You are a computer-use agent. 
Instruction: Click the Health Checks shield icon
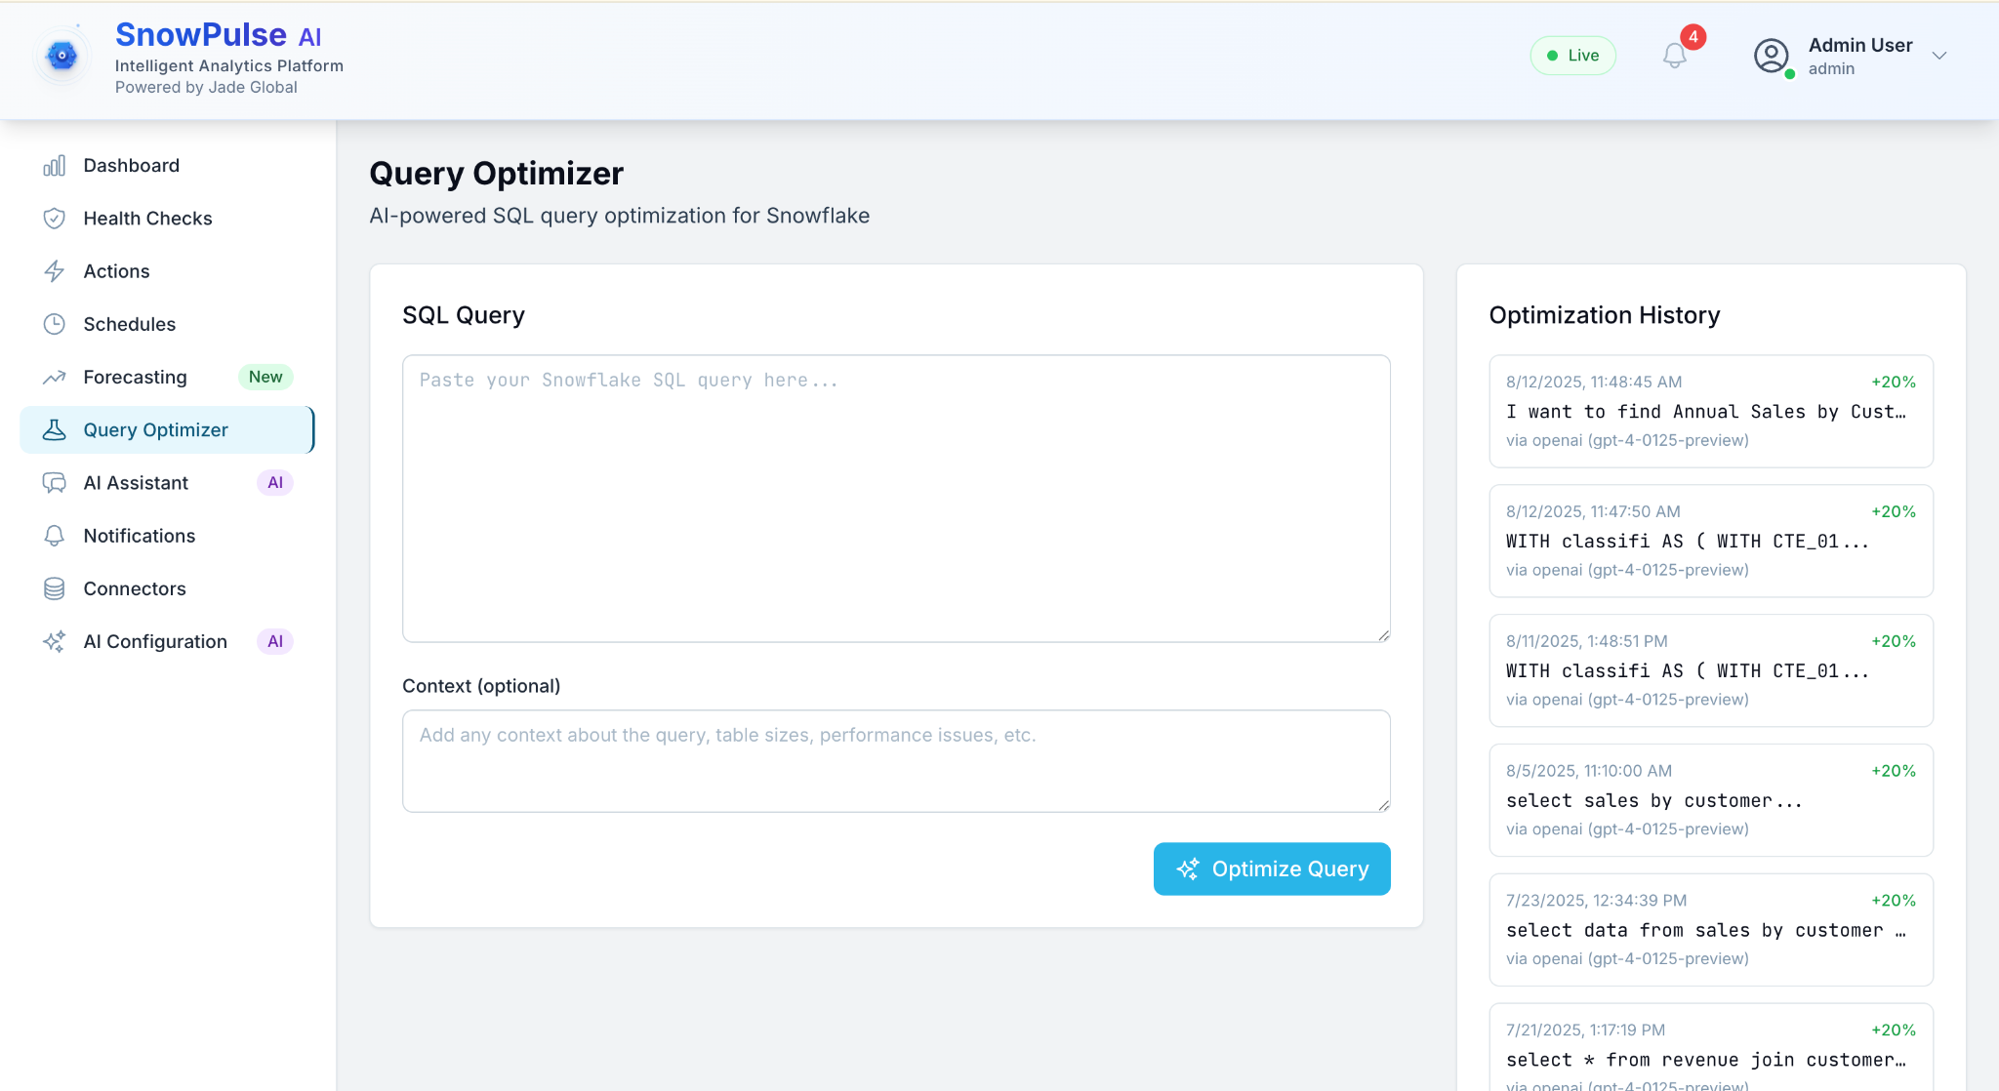[55, 219]
